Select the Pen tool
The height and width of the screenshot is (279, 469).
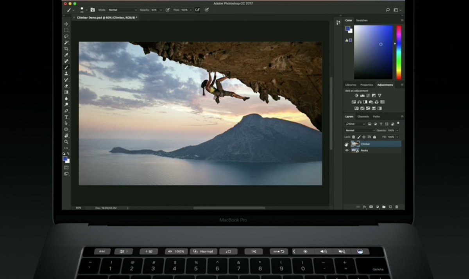(66, 111)
